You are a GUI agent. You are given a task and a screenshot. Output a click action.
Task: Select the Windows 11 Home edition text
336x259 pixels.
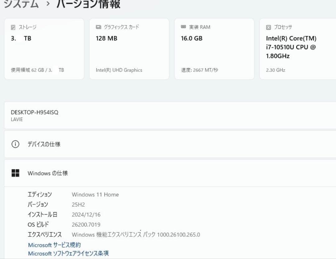[95, 194]
